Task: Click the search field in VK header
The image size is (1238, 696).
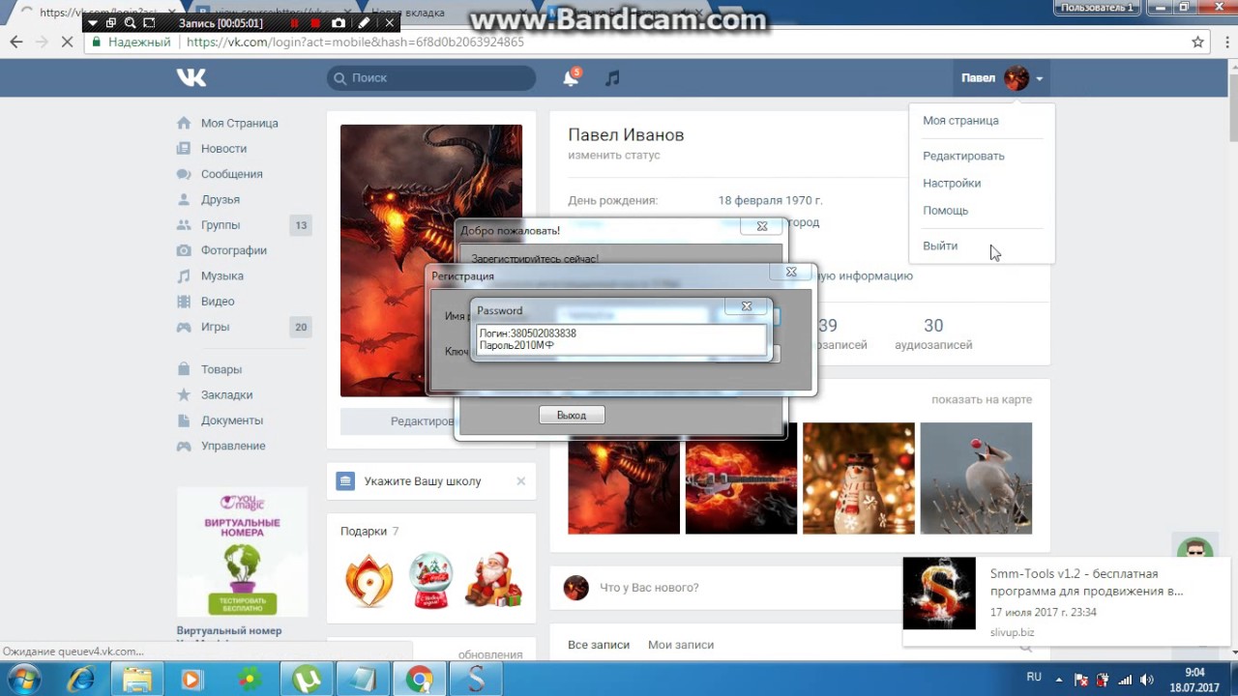Action: point(431,78)
